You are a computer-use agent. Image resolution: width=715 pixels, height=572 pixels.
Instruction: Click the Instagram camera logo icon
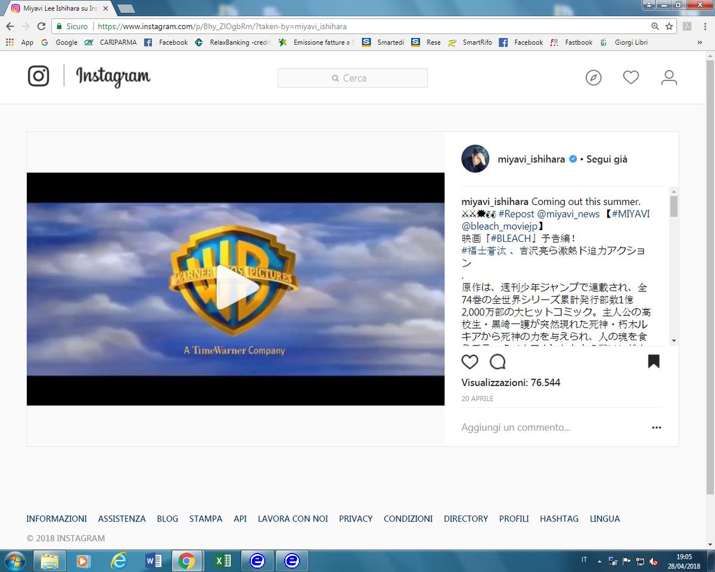click(x=39, y=76)
